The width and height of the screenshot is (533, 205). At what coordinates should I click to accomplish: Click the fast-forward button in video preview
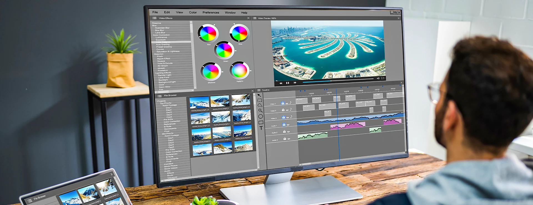(295, 83)
